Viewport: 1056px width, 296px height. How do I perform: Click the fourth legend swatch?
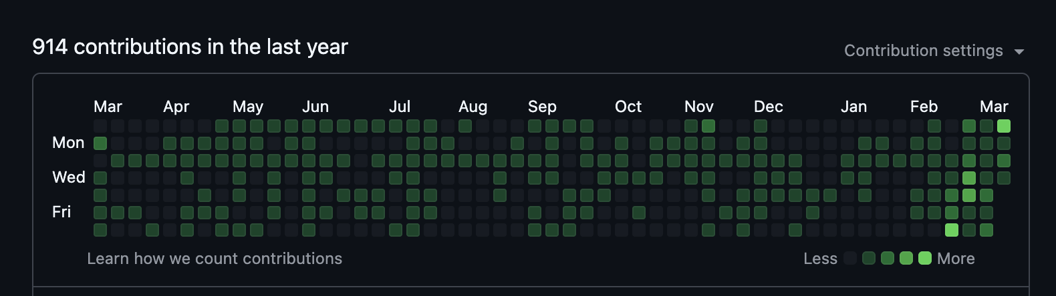pyautogui.click(x=906, y=258)
